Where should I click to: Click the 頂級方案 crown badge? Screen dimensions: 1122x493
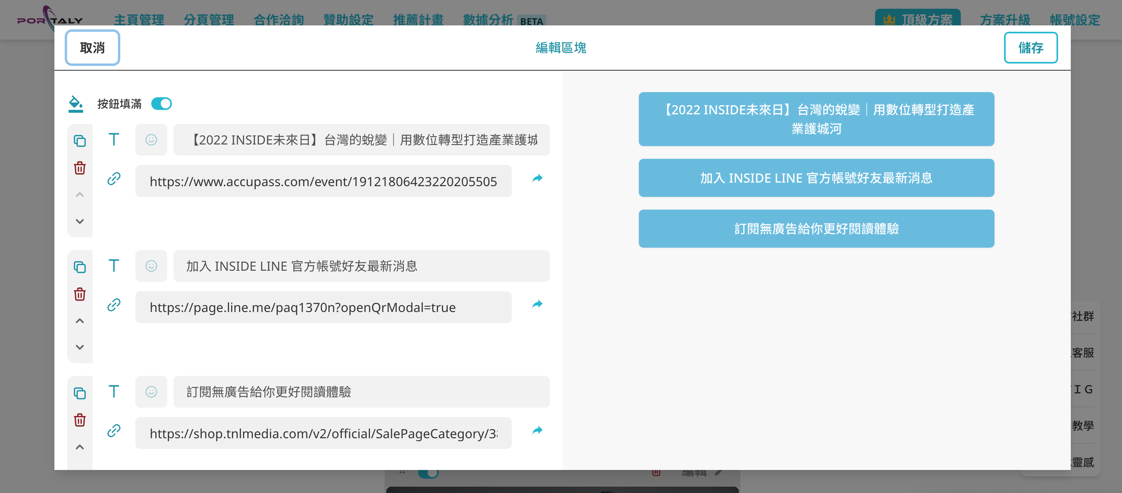[x=918, y=18]
